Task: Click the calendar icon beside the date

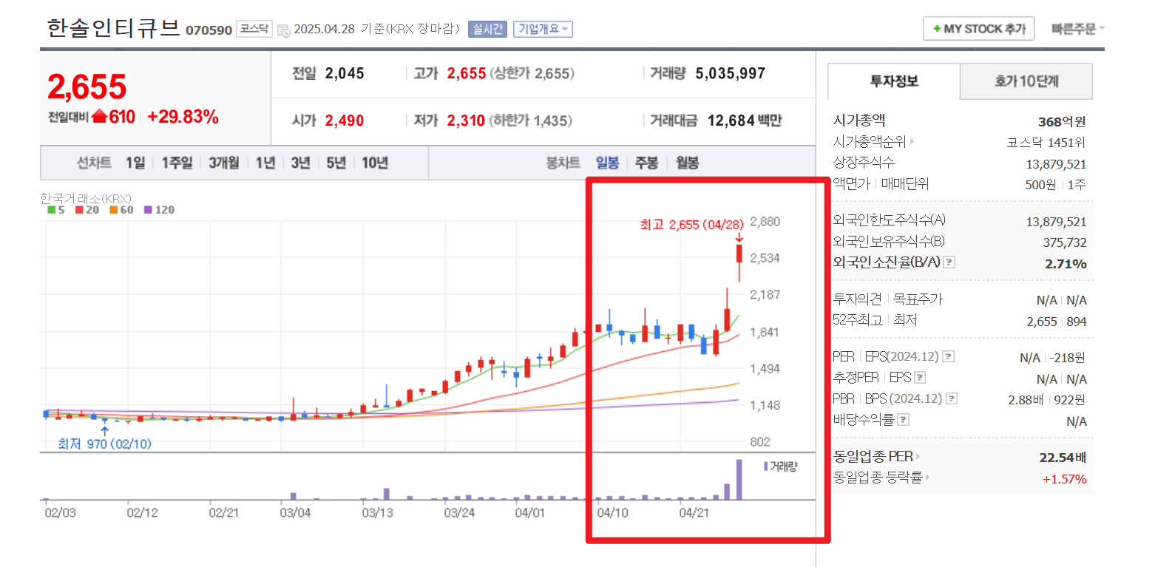Action: [283, 30]
